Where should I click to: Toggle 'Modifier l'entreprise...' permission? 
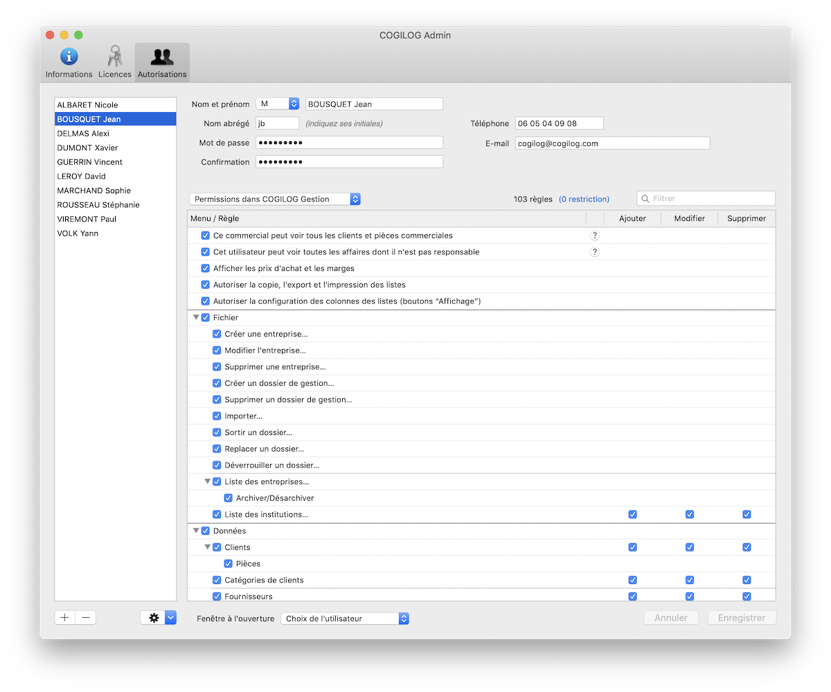point(217,351)
